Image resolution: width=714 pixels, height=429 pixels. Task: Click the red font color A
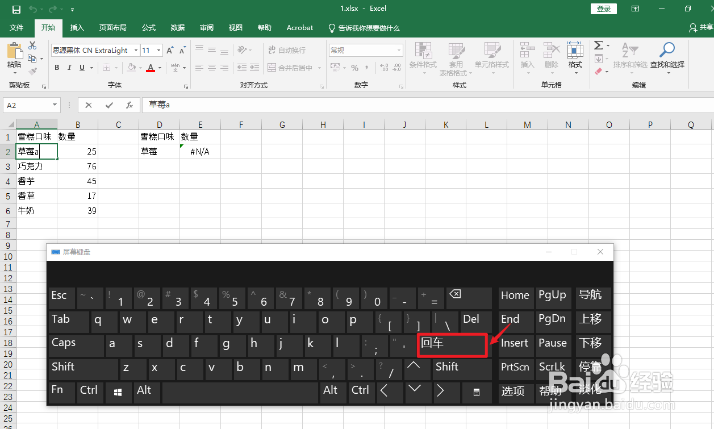click(x=151, y=68)
